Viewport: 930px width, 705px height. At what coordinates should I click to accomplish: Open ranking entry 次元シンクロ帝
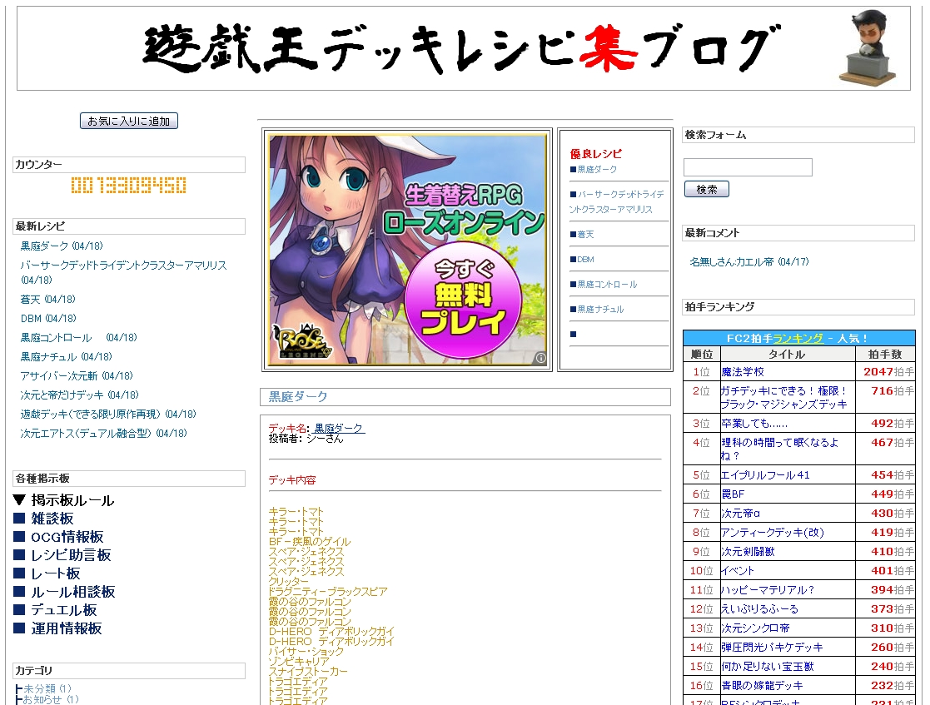pos(756,628)
